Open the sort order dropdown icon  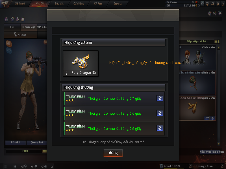tap(217, 41)
